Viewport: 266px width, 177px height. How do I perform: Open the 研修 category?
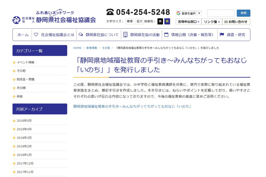click(20, 96)
